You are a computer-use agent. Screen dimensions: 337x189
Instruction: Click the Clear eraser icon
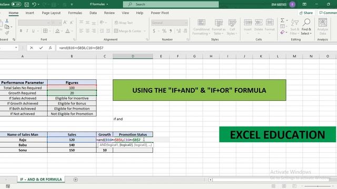(x=282, y=33)
